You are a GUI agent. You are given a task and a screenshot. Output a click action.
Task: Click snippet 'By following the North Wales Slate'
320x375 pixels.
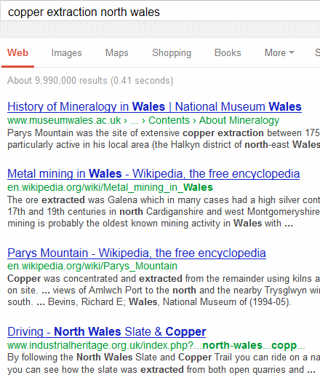point(164,363)
